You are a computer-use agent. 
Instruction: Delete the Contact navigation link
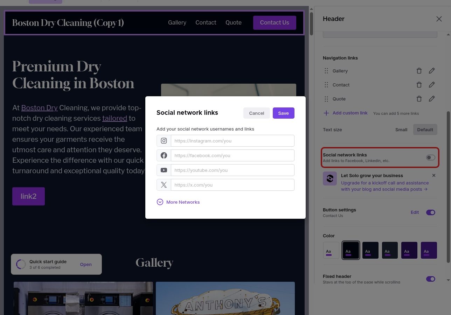pyautogui.click(x=419, y=85)
